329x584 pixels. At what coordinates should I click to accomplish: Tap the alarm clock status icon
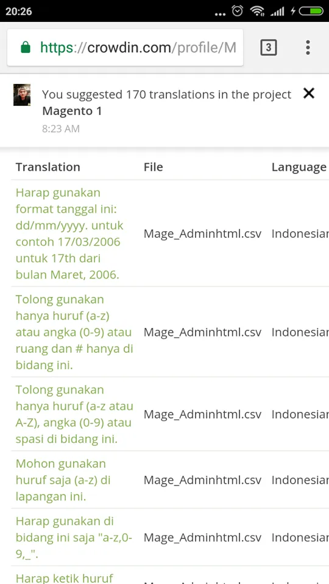point(238,11)
